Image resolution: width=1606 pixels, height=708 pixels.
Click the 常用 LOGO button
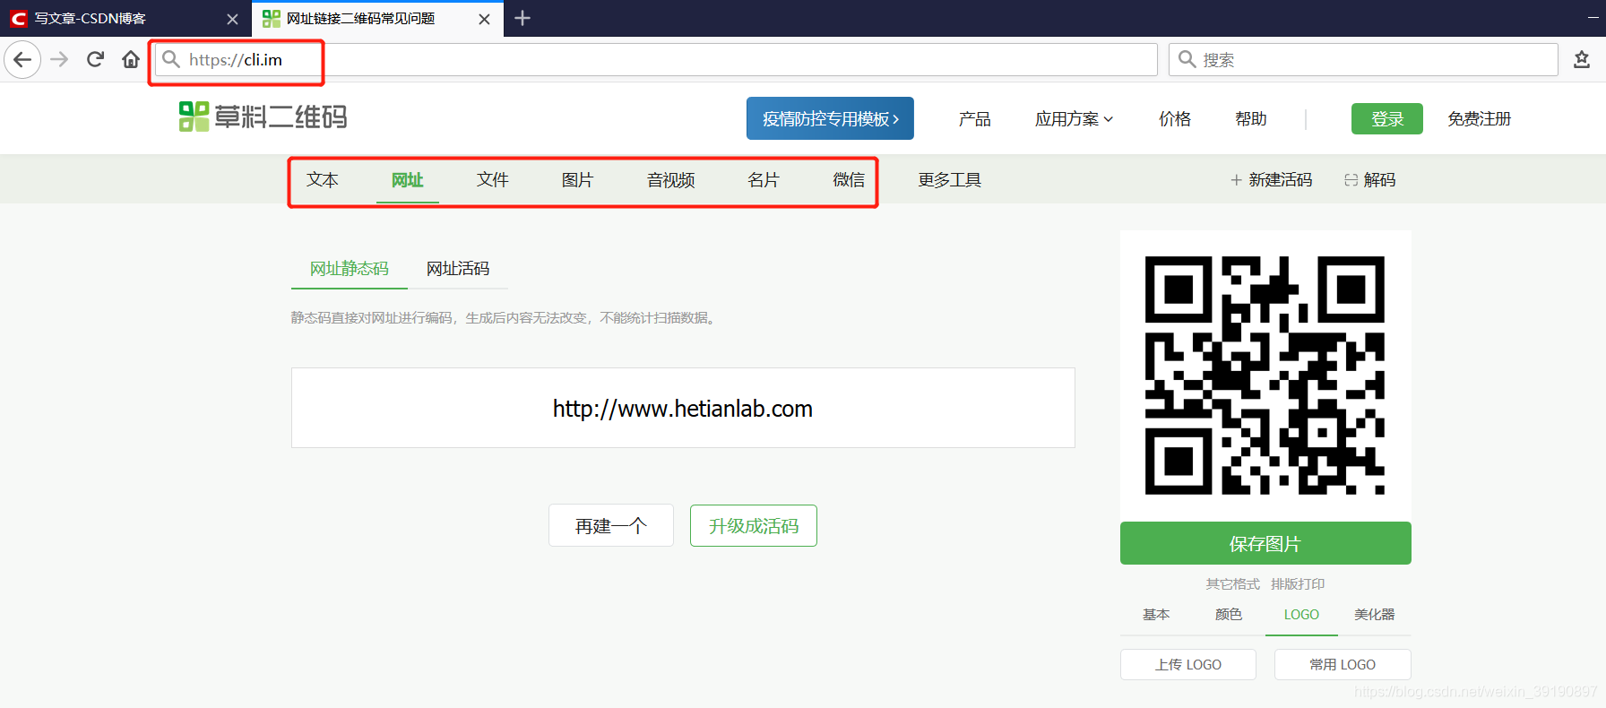click(x=1343, y=664)
